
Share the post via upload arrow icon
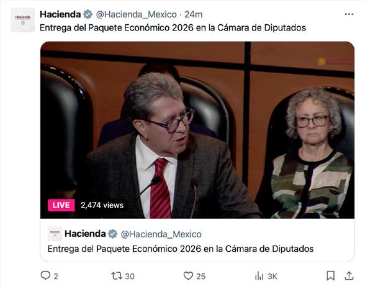pyautogui.click(x=349, y=276)
